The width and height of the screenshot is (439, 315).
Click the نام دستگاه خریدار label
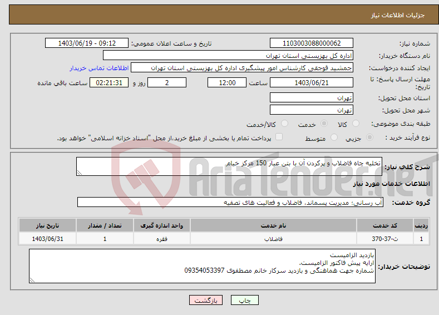pyautogui.click(x=405, y=56)
